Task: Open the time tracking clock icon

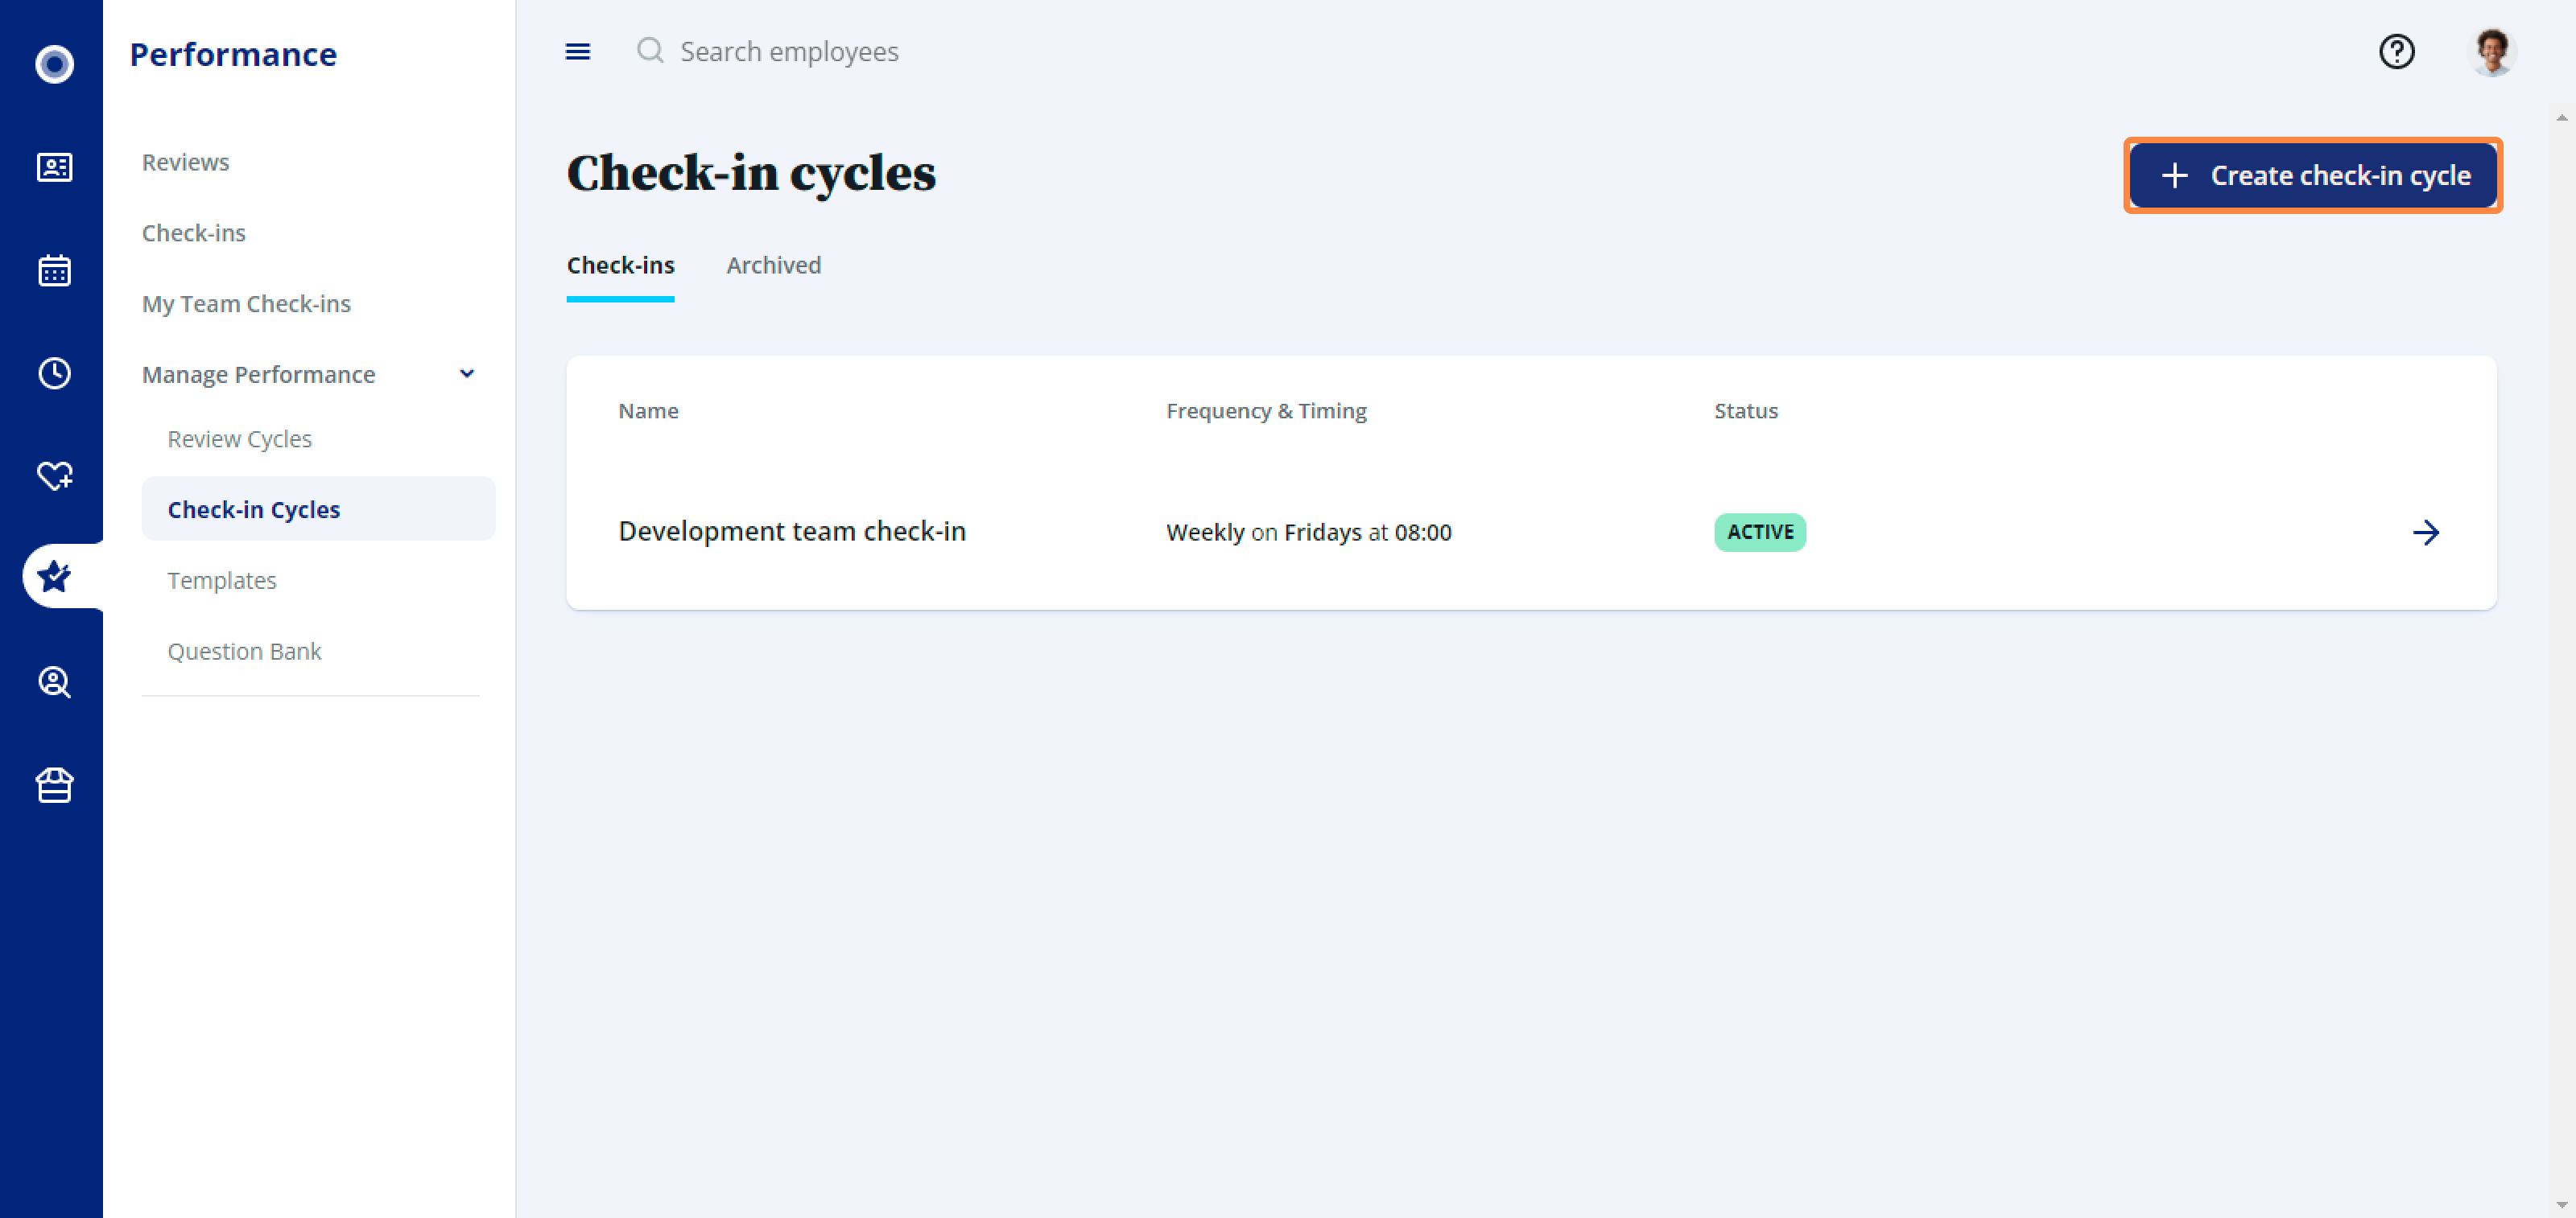Action: pyautogui.click(x=54, y=372)
